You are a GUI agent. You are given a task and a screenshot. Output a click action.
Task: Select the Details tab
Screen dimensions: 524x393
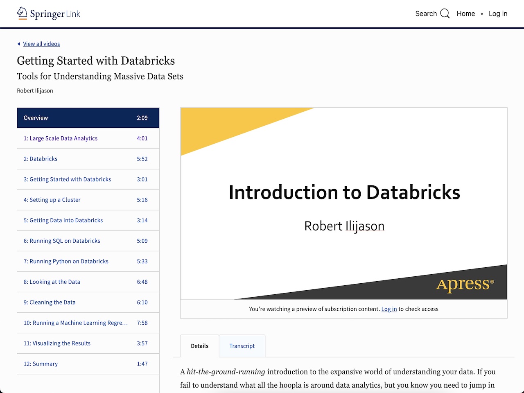point(199,346)
